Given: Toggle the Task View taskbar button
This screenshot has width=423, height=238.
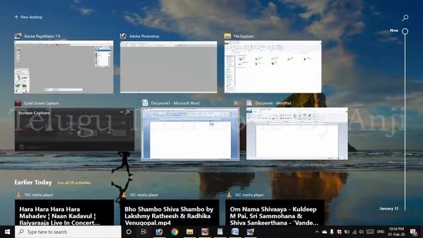Looking at the screenshot, I should point(143,232).
